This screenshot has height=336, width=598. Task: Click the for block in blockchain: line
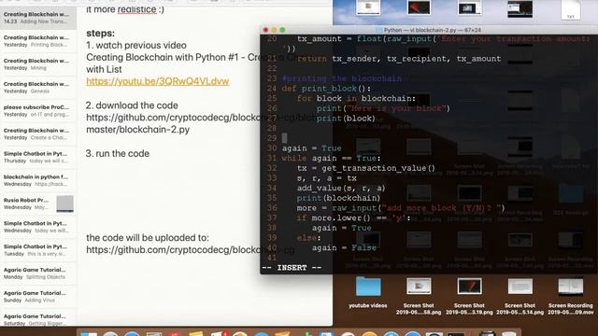tap(356, 98)
